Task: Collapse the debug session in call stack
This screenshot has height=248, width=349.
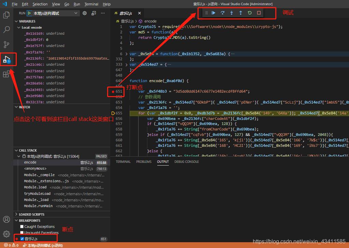Action: [19, 156]
